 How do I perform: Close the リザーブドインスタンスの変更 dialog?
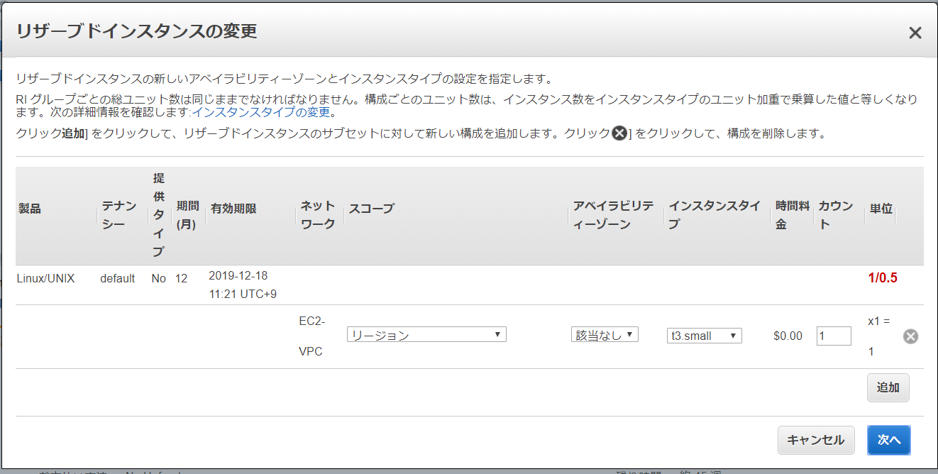[915, 33]
